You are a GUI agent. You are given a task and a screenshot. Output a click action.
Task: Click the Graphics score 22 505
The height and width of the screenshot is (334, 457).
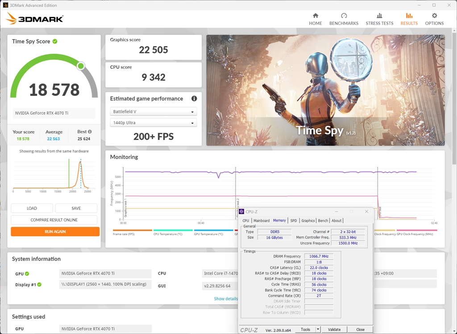tap(154, 50)
